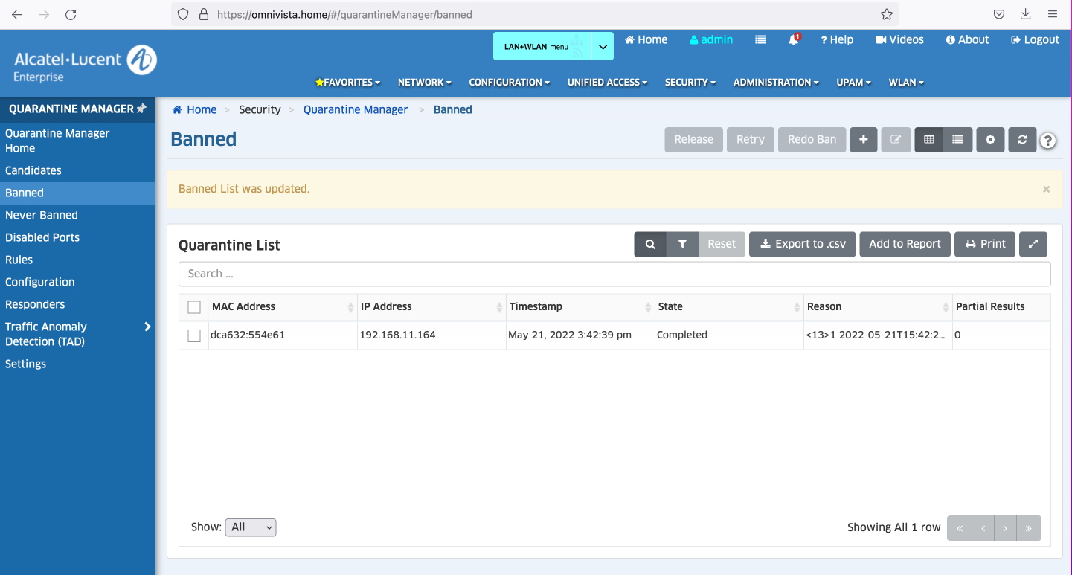Open Never Banned in the sidebar
The width and height of the screenshot is (1072, 575).
[x=42, y=215]
